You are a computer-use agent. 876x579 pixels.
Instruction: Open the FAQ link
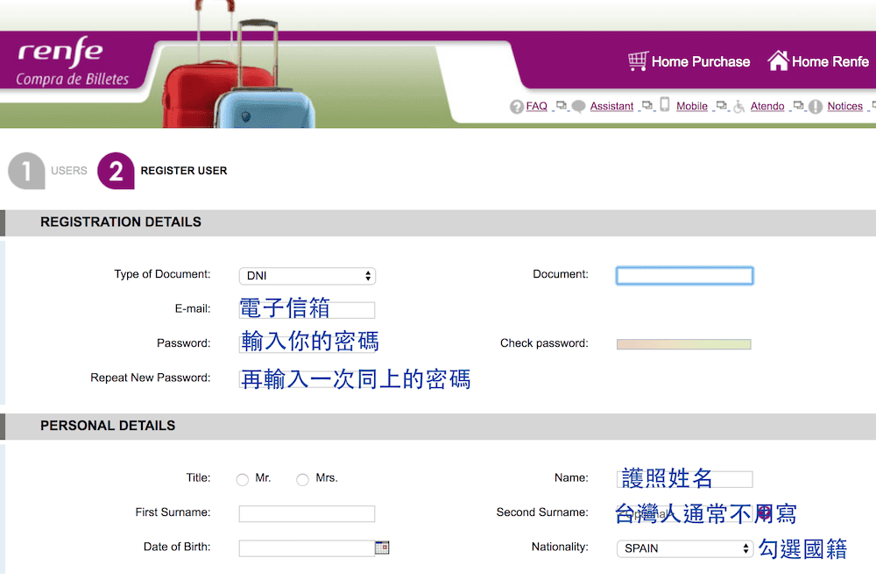pos(535,105)
